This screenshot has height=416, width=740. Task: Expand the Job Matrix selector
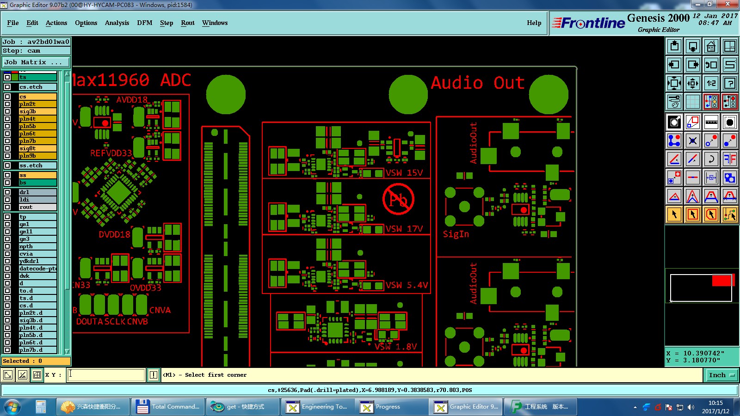36,62
